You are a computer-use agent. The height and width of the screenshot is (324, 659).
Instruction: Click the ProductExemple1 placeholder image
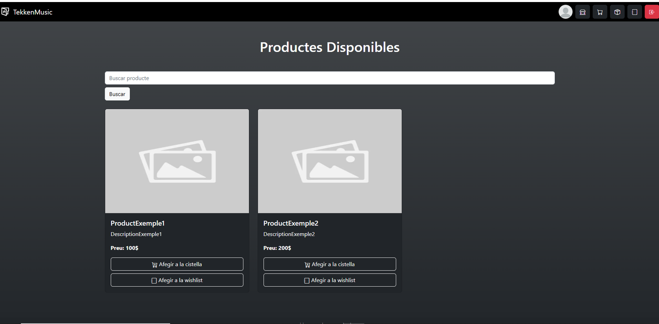point(177,161)
